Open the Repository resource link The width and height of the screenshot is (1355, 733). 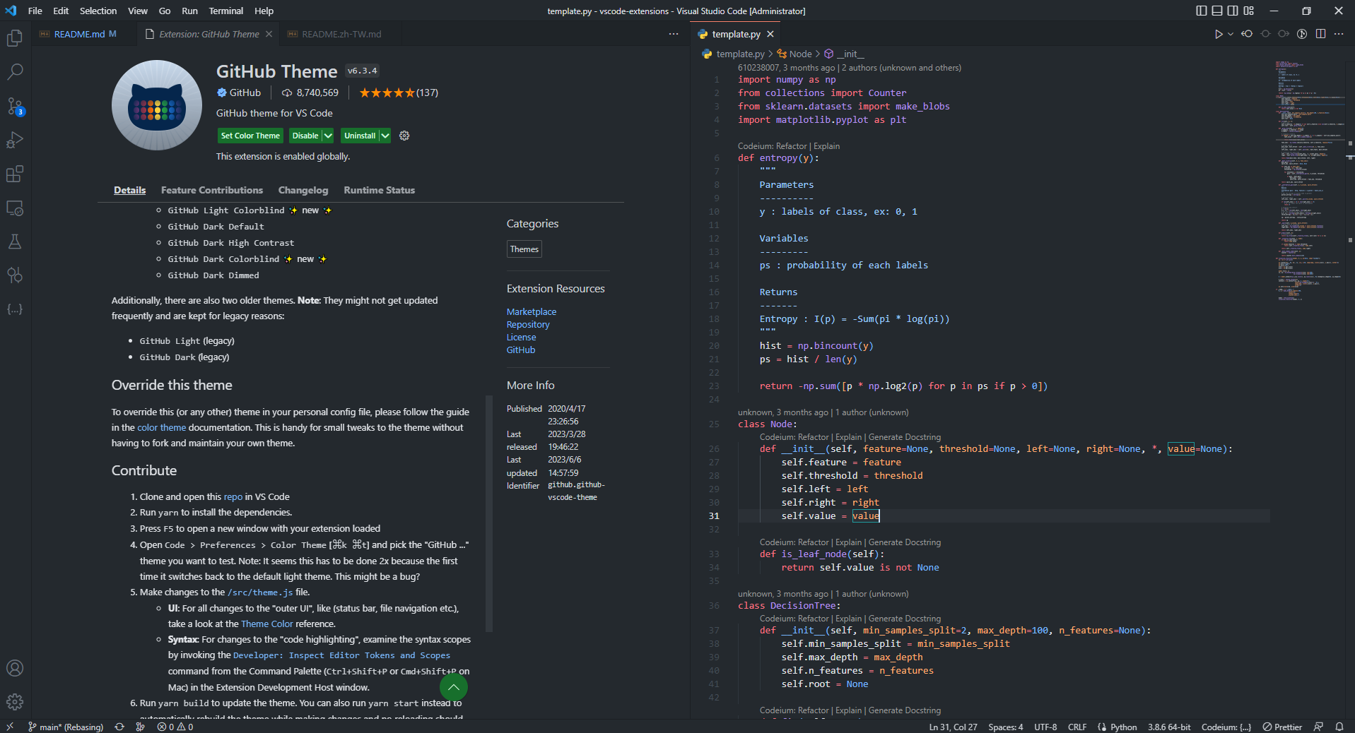click(528, 324)
